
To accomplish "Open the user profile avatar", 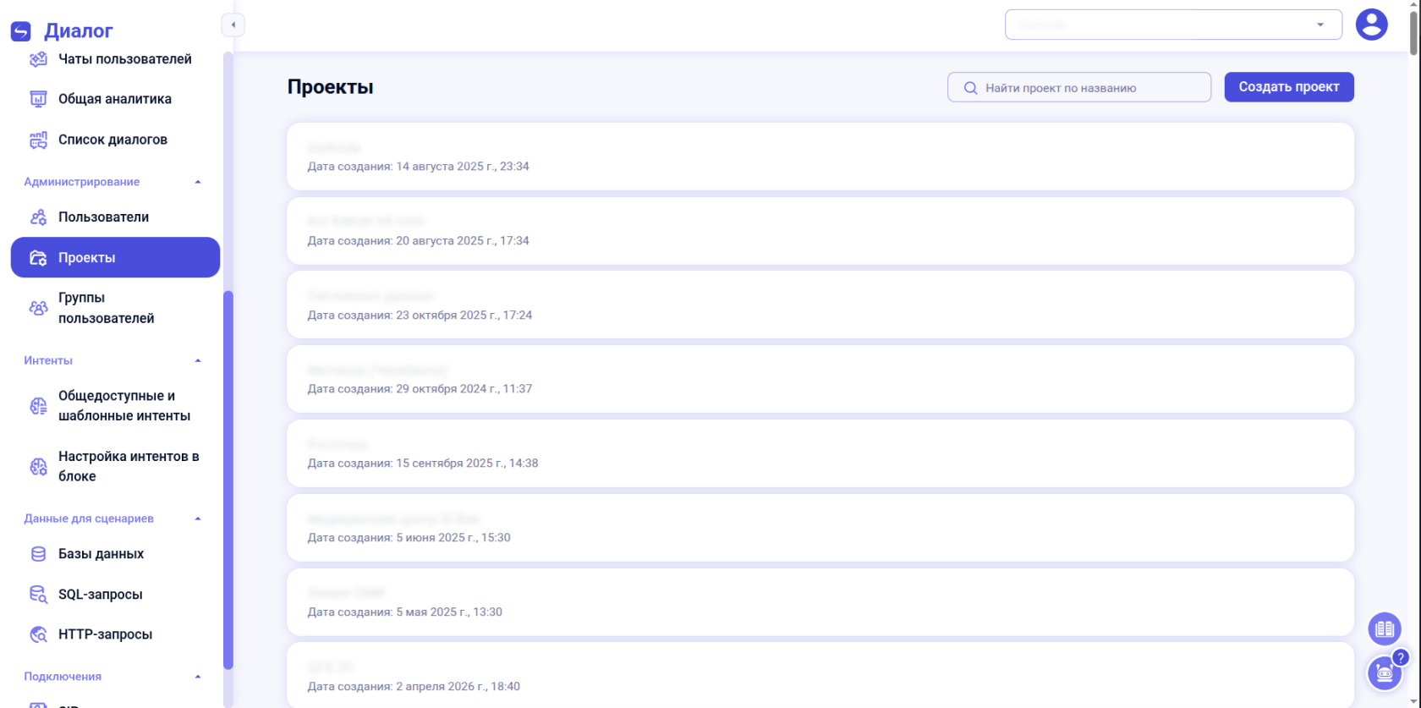I will point(1371,25).
